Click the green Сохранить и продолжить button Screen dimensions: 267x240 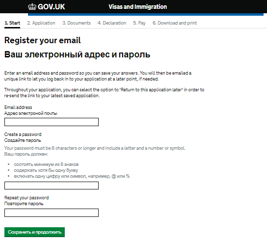(x=34, y=232)
